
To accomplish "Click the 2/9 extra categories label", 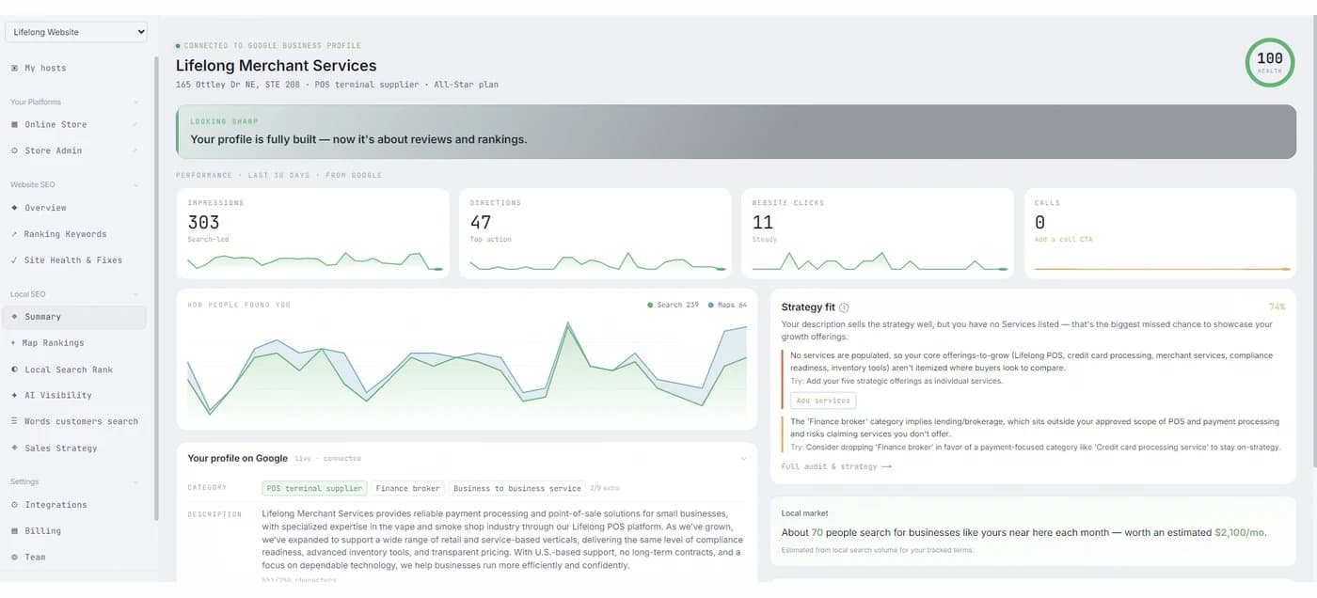I will point(604,489).
